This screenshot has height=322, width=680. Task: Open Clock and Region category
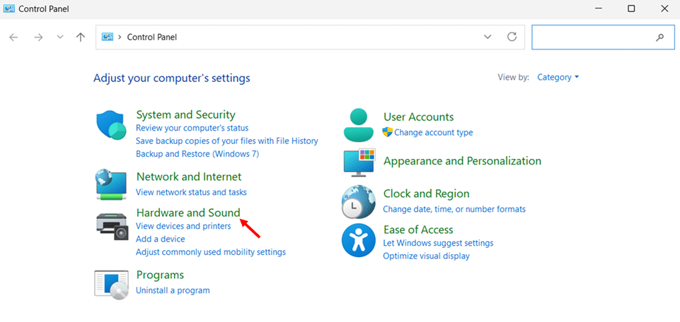(x=426, y=193)
